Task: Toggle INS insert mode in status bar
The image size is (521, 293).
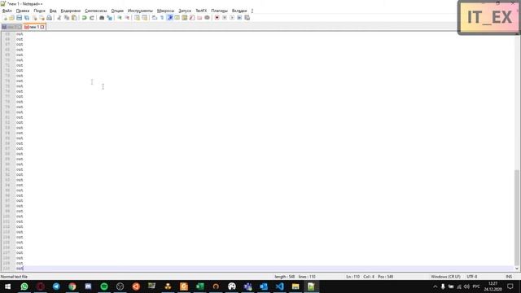Action: [509, 277]
